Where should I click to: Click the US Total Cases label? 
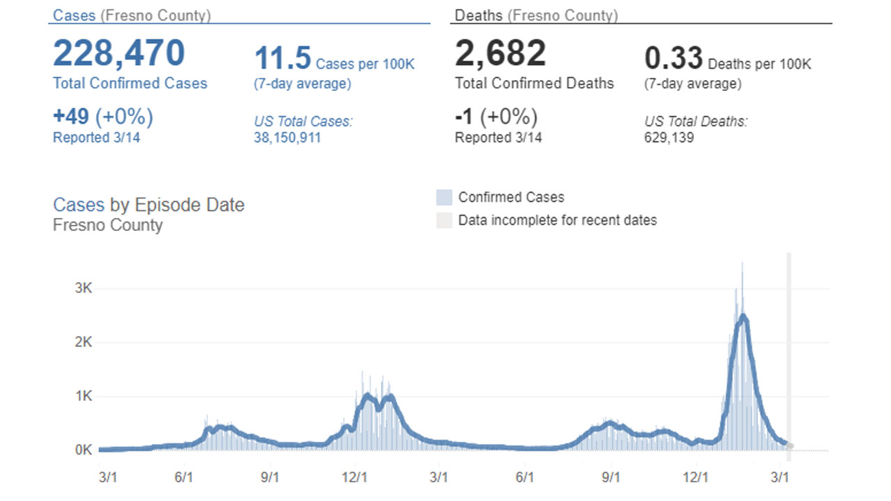pos(303,122)
